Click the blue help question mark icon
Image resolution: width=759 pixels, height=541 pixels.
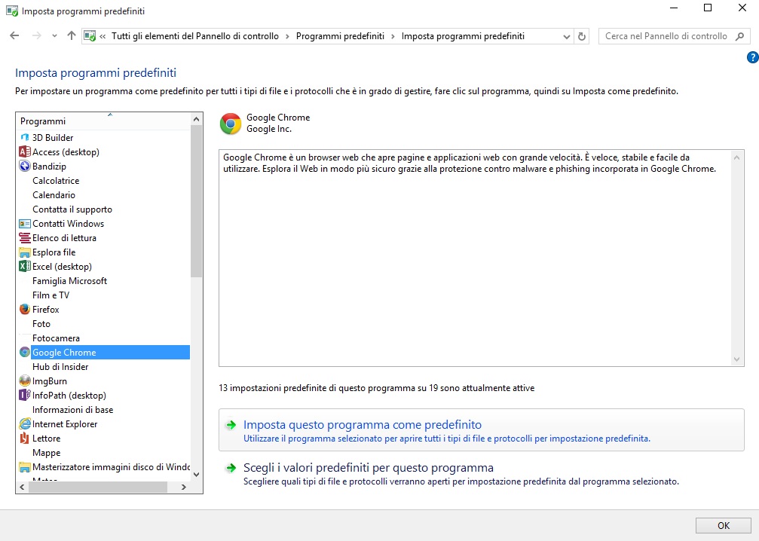point(751,57)
